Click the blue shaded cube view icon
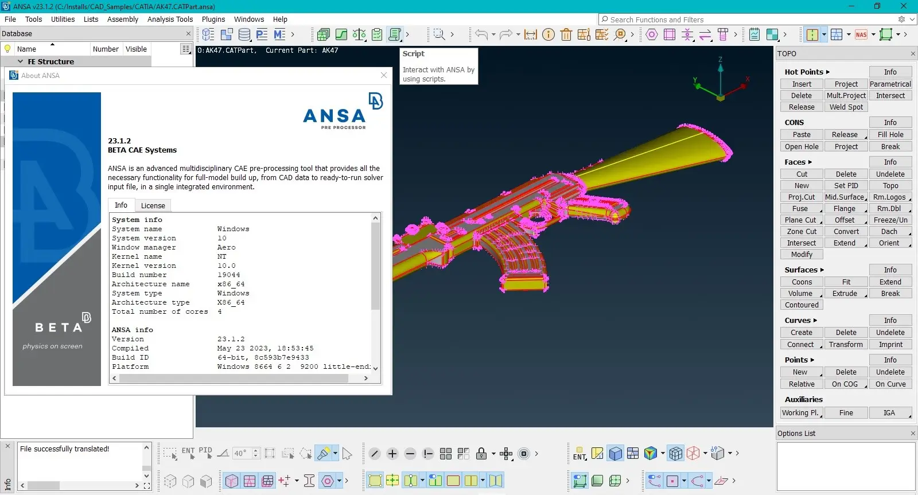Image resolution: width=918 pixels, height=495 pixels. 615,454
